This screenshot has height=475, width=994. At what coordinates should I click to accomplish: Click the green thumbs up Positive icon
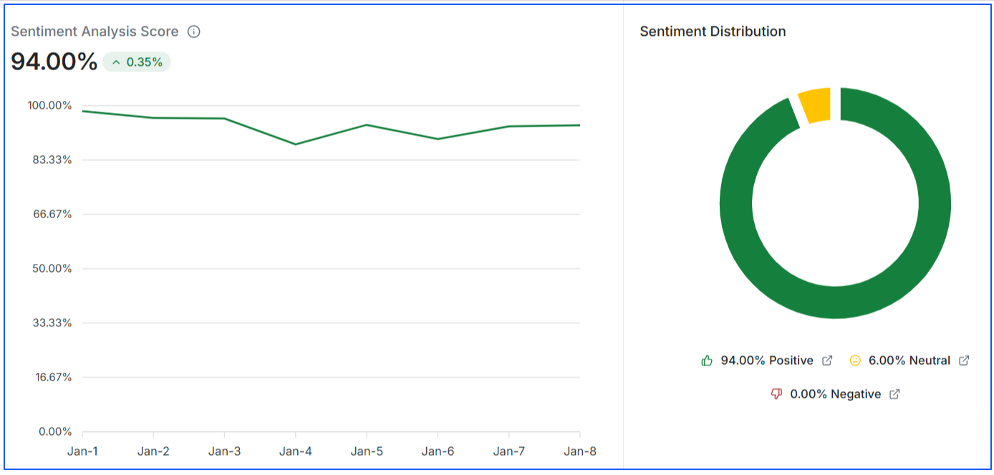tap(707, 360)
